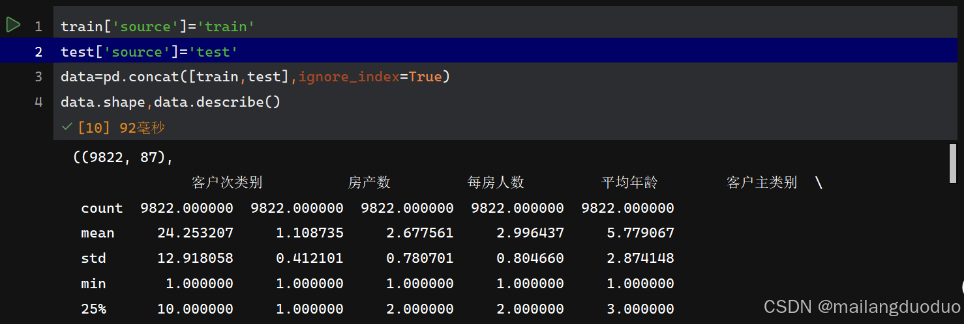Click the ignore_index parameter text
The height and width of the screenshot is (324, 964).
(x=349, y=77)
